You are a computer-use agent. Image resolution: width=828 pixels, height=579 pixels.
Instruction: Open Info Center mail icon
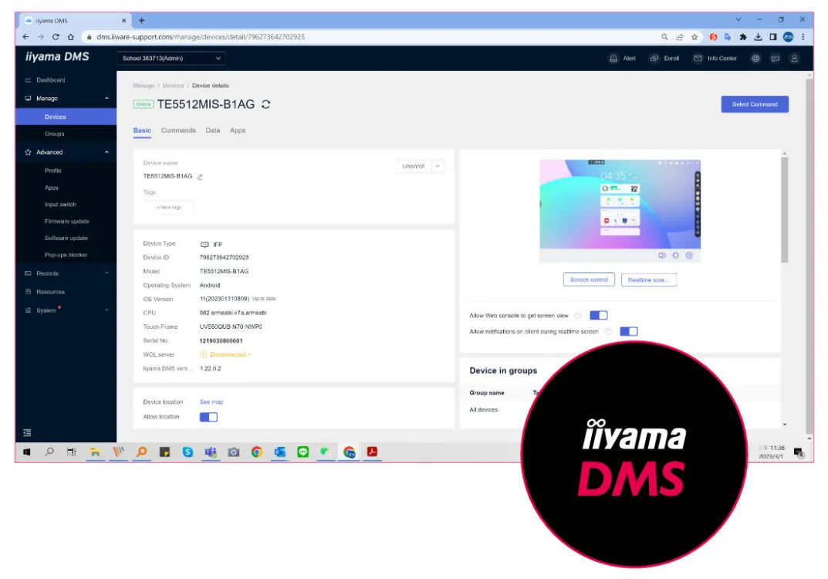click(698, 58)
